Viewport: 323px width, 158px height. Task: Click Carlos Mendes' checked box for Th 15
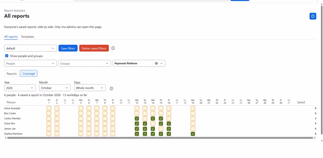[161, 118]
